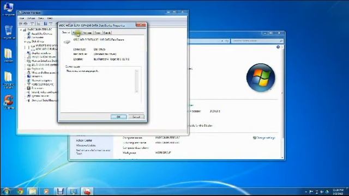The image size is (349, 196).
Task: Switch to the Volumes tab
Action: (x=87, y=33)
